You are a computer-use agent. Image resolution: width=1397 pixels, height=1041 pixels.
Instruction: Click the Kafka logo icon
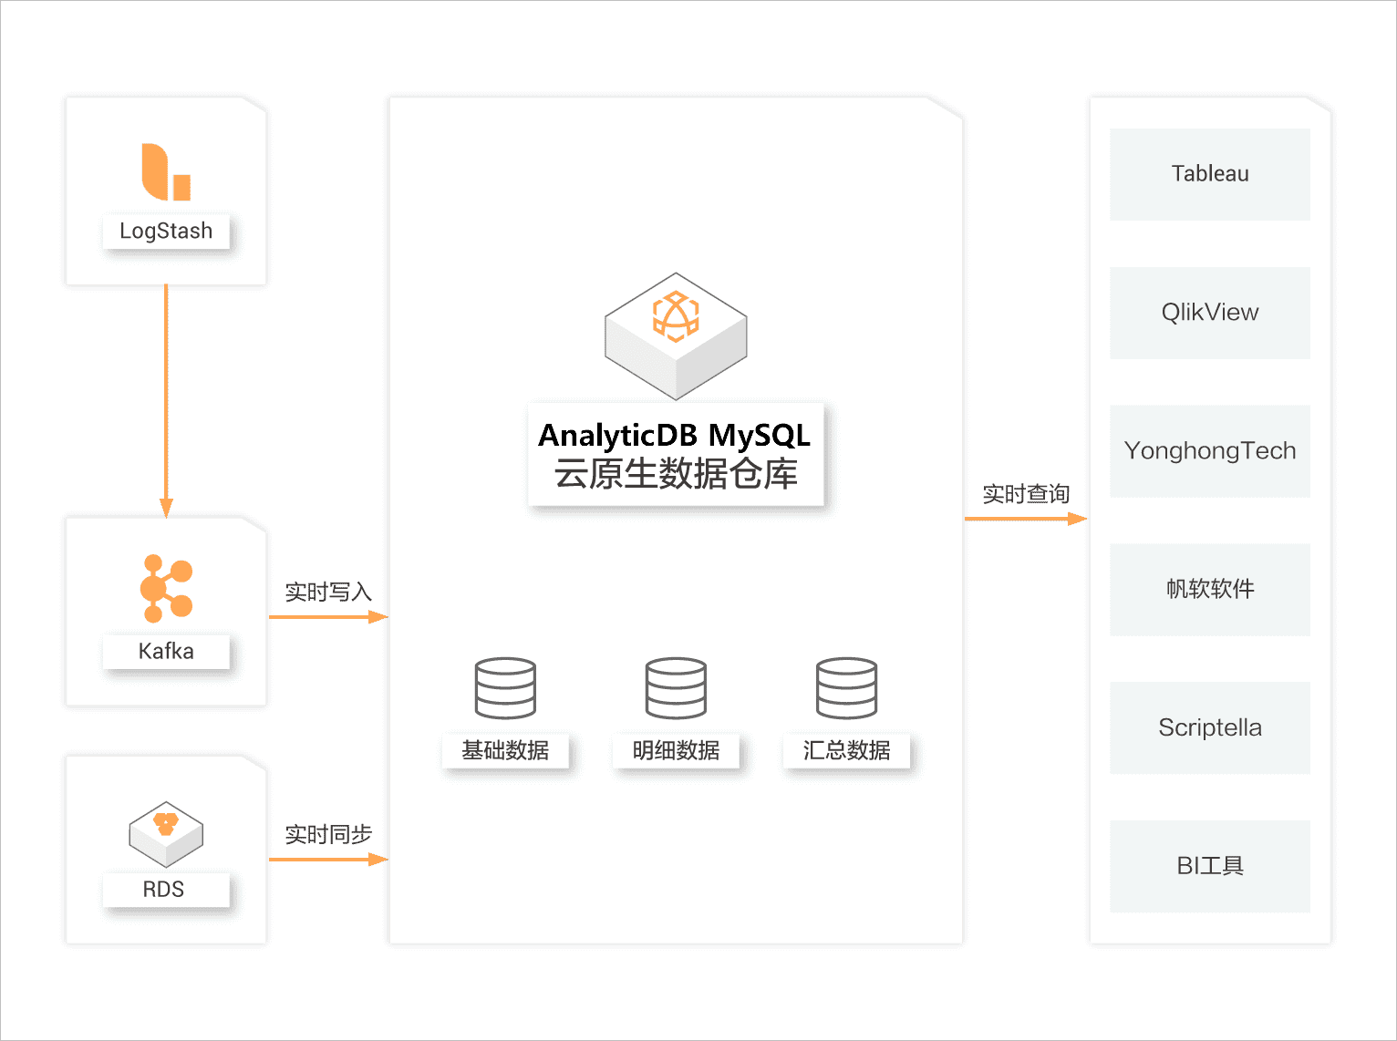166,588
